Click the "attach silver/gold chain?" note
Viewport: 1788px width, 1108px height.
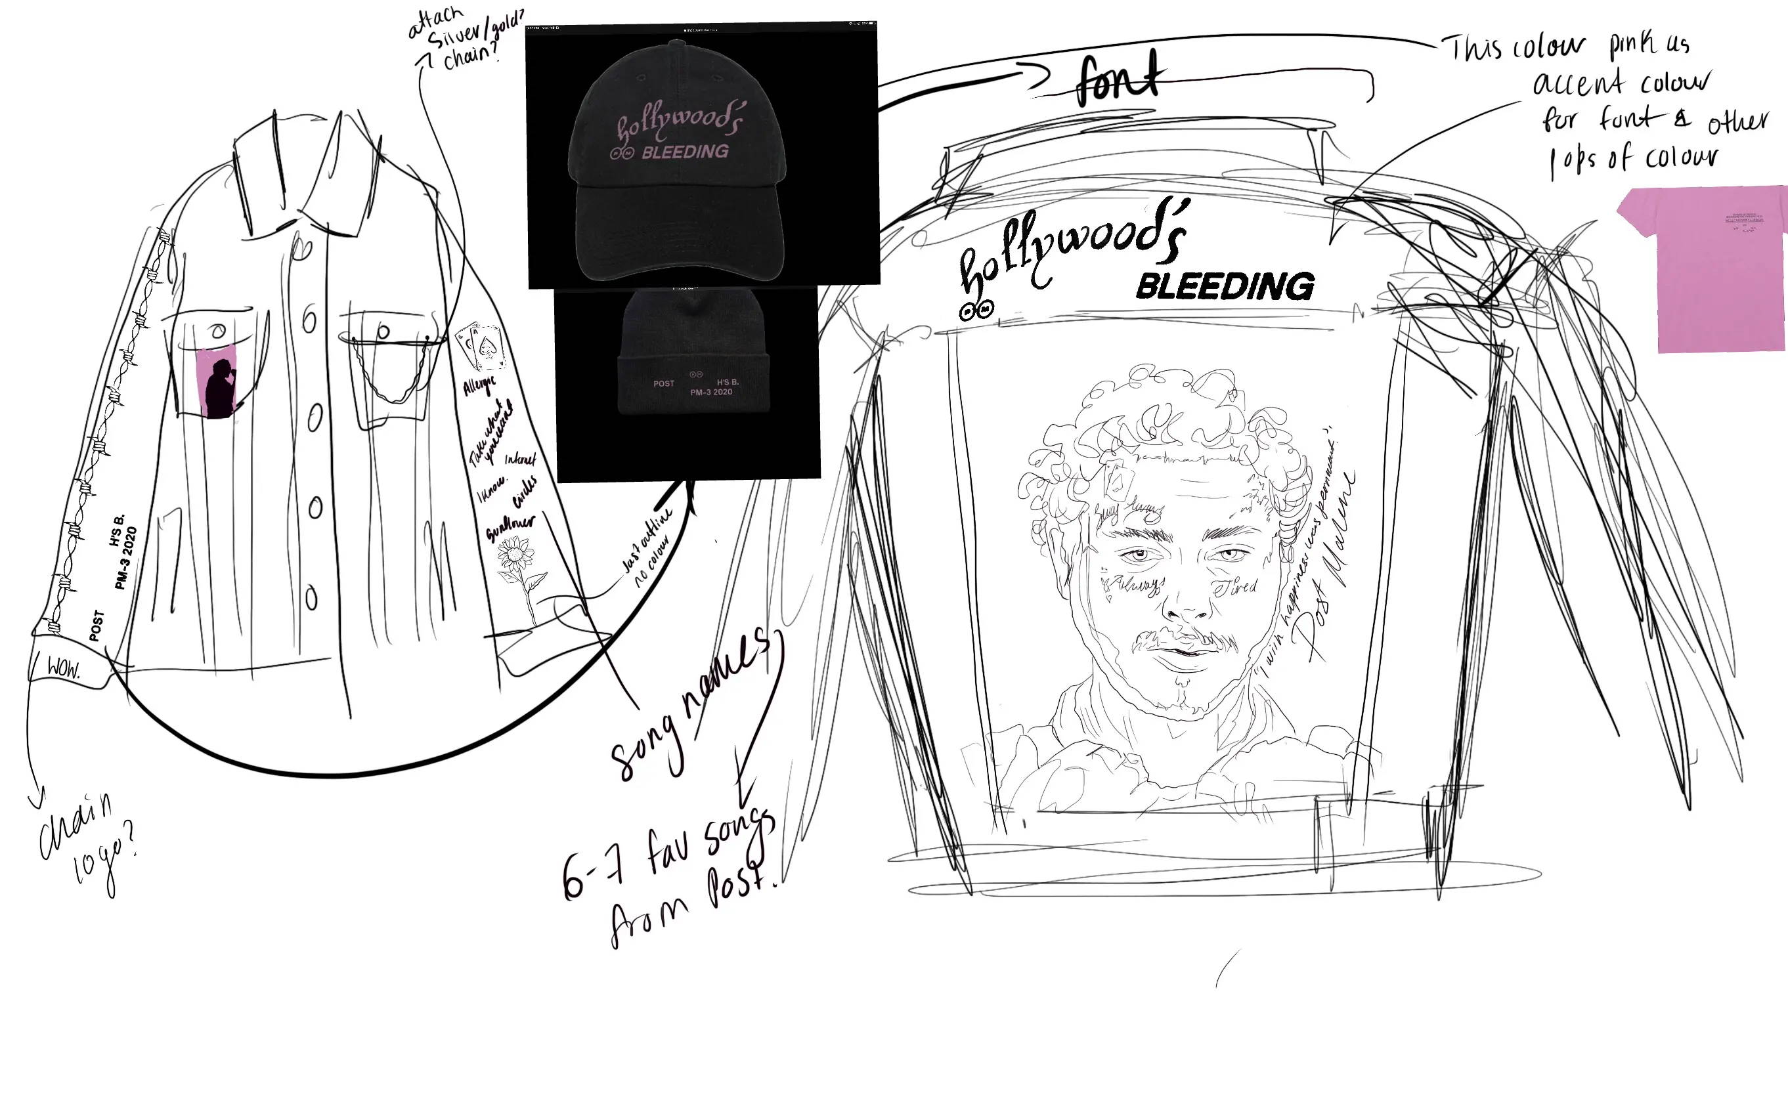466,38
